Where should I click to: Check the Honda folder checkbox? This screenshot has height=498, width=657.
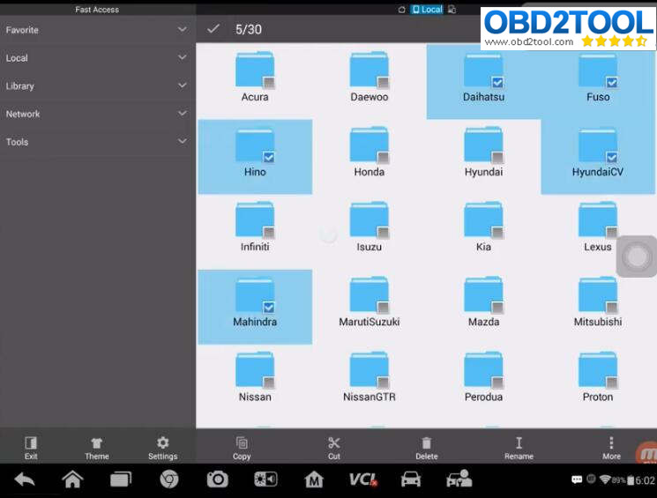pyautogui.click(x=383, y=158)
